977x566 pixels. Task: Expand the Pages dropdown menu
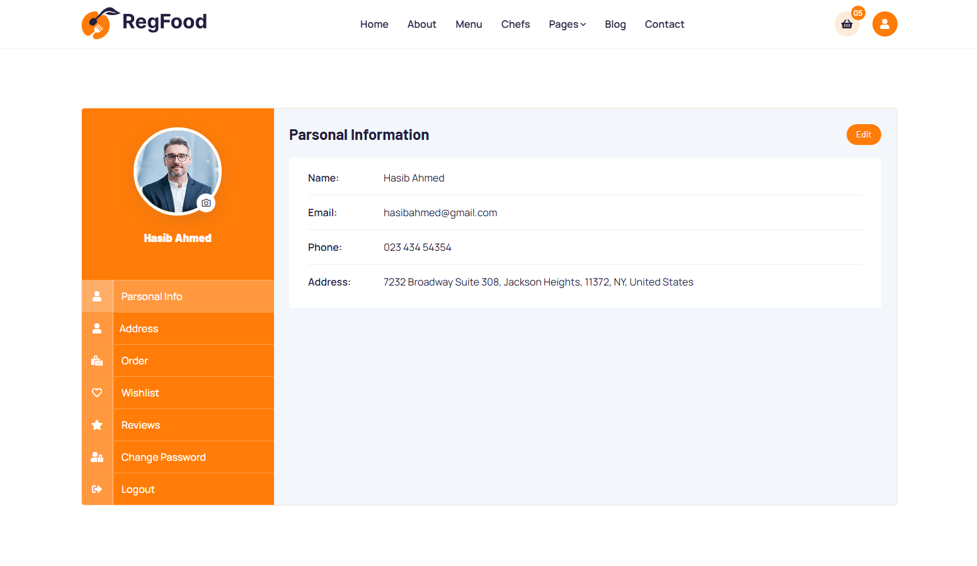click(567, 24)
